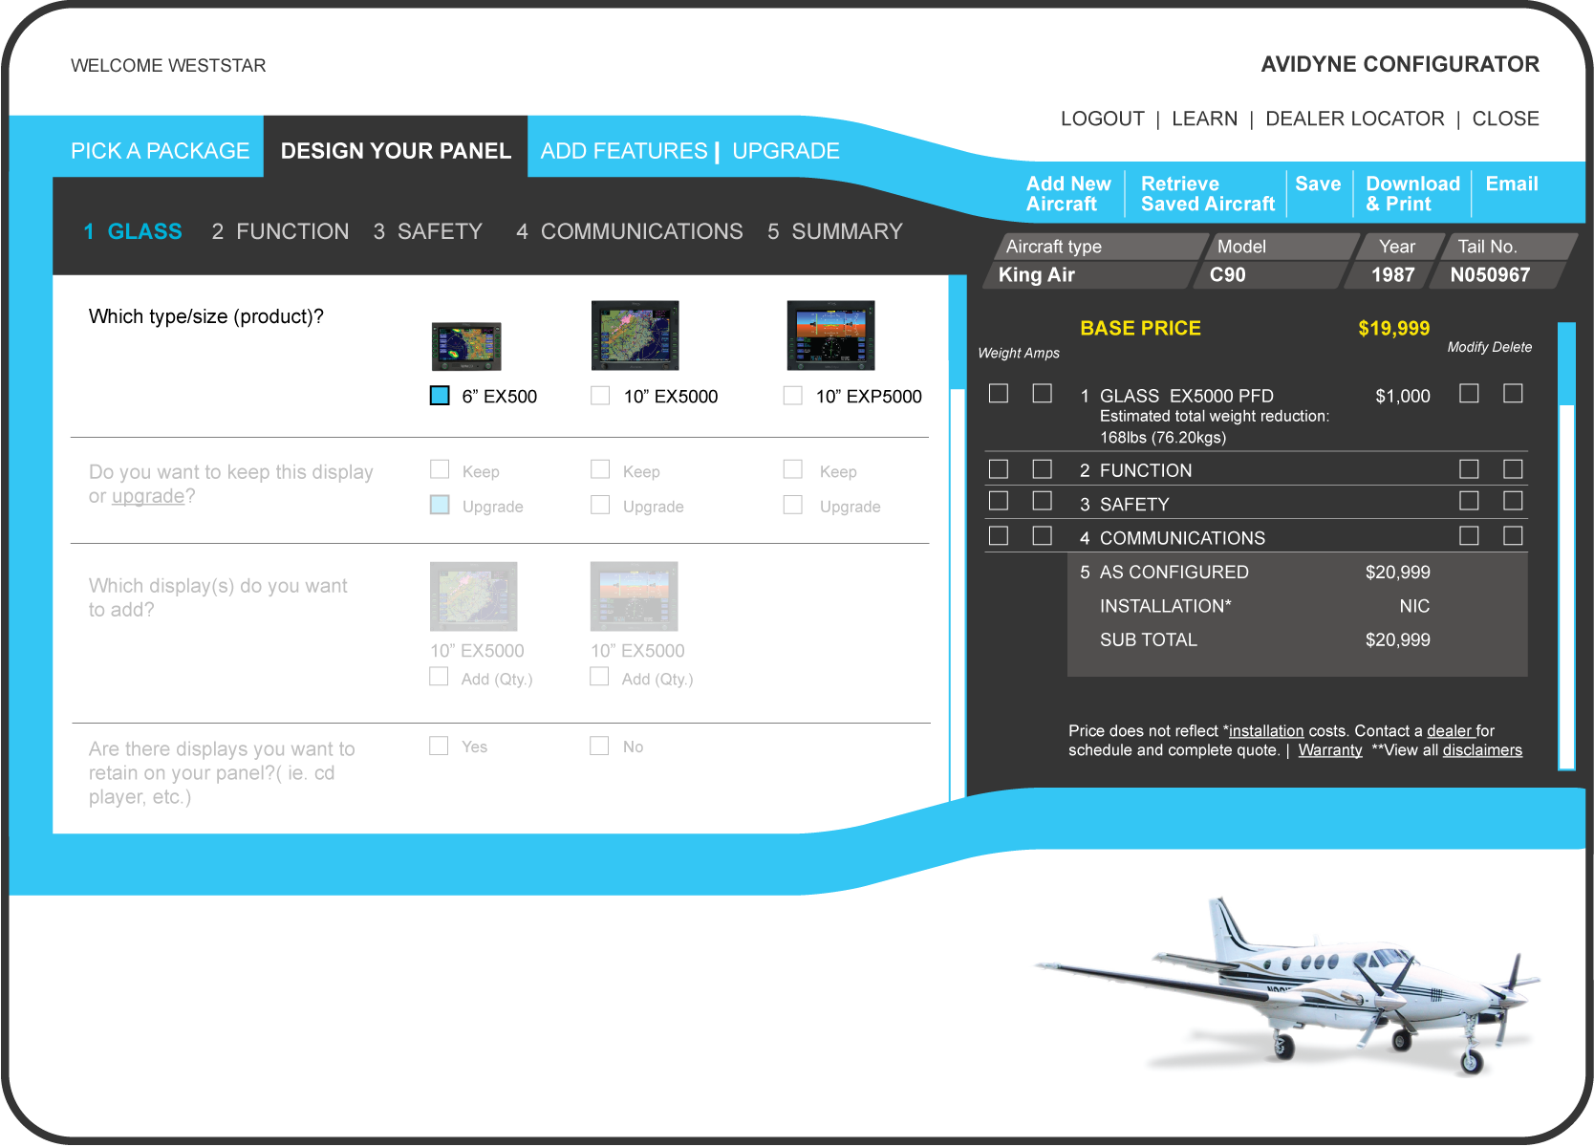Open the disclaimers link
This screenshot has height=1147, width=1594.
click(x=1482, y=750)
